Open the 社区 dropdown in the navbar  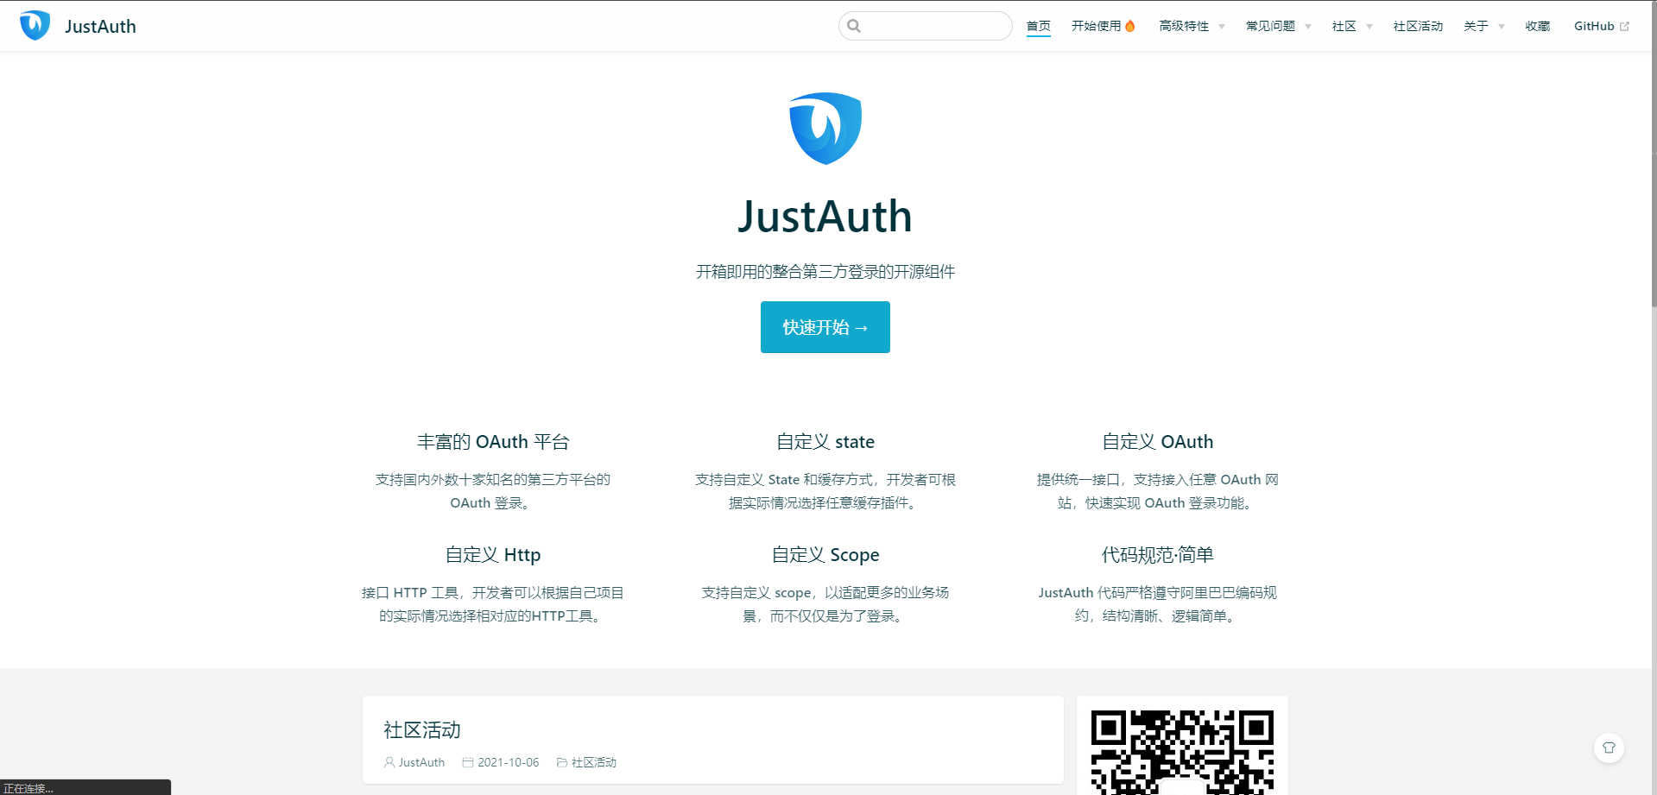click(x=1344, y=26)
